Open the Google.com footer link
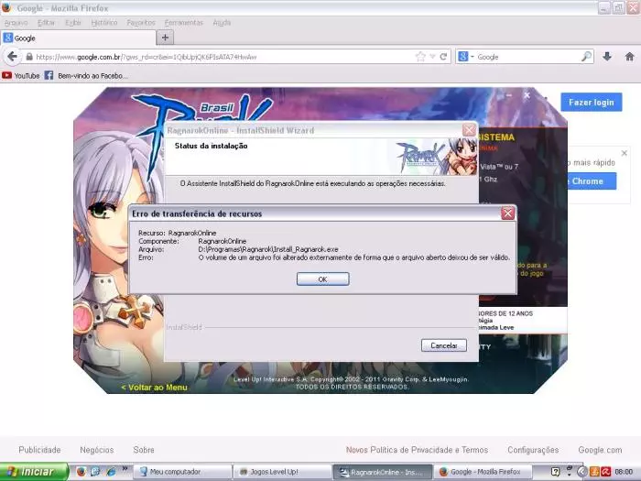641x481 pixels. 600,450
